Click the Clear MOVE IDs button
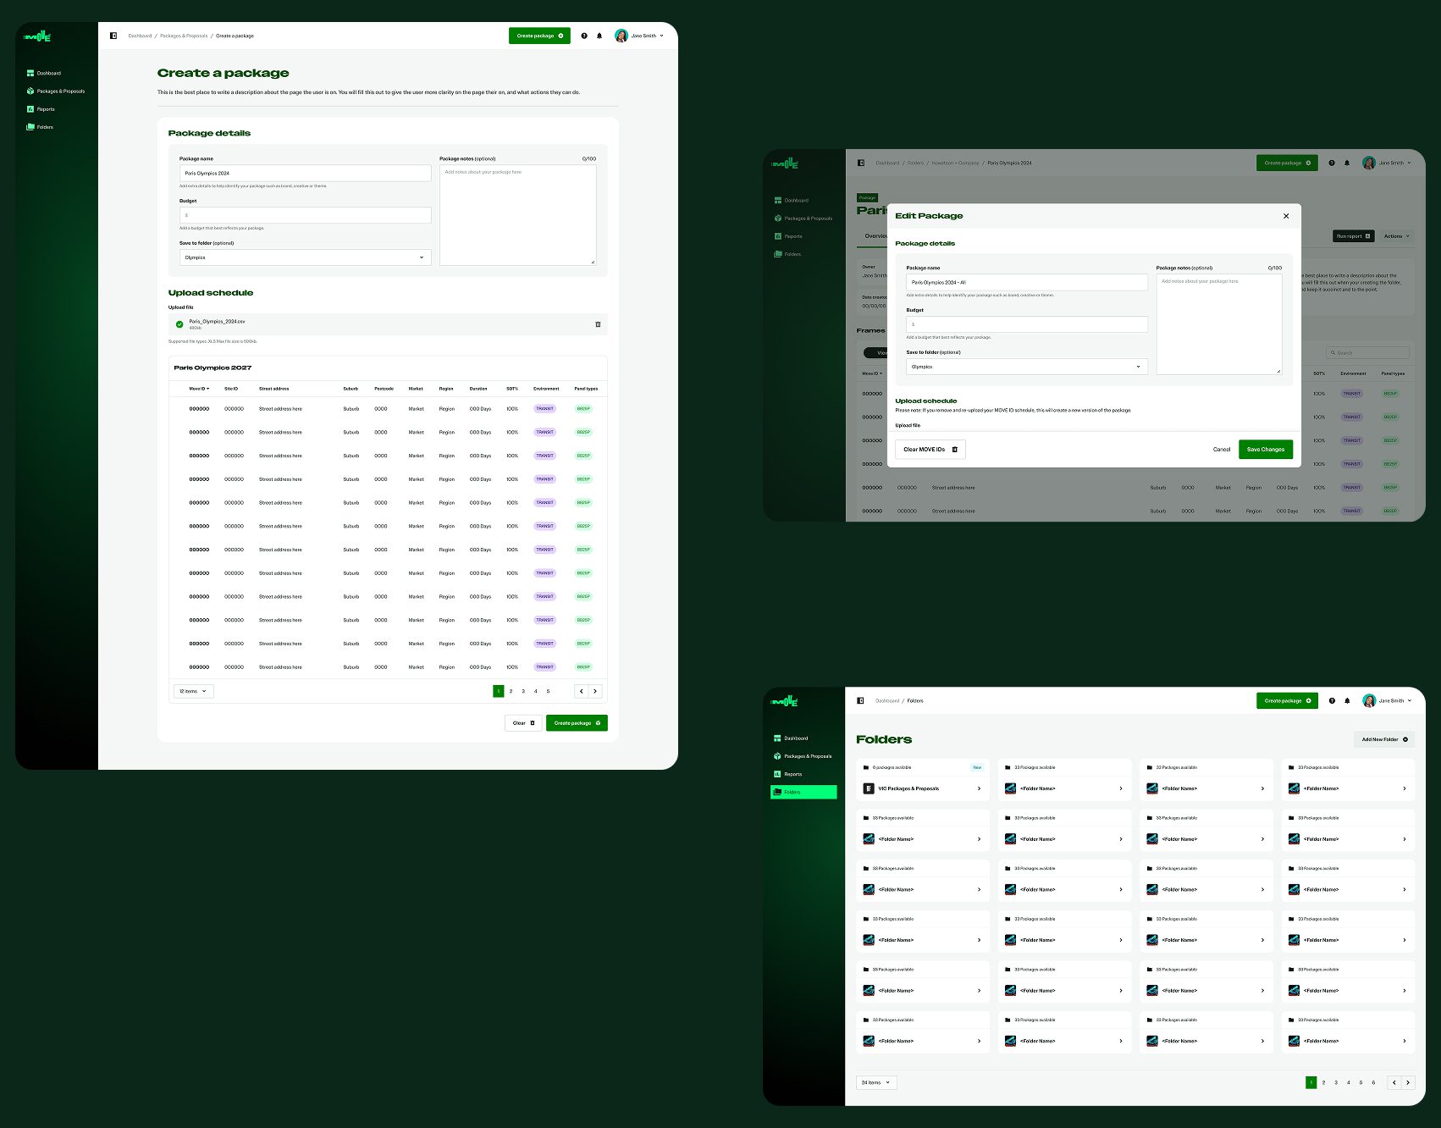The height and width of the screenshot is (1128, 1441). (930, 450)
